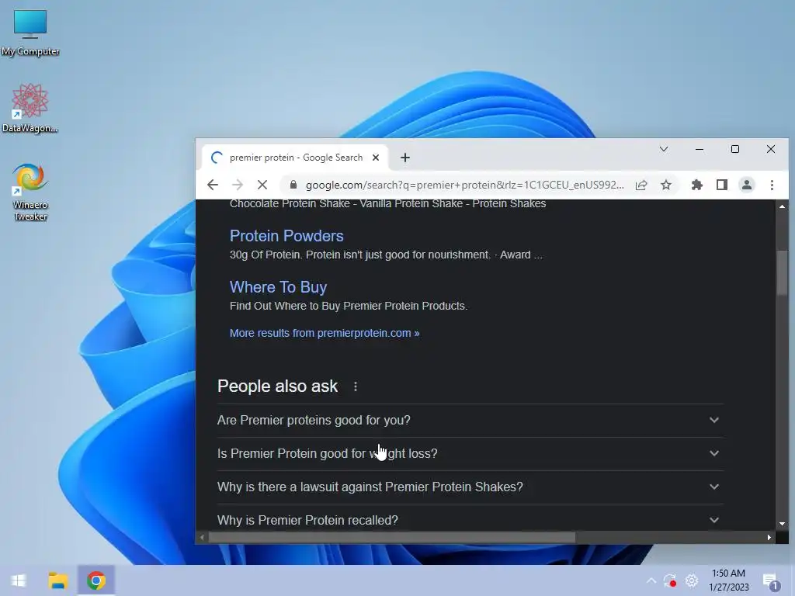Click the address bar URL field
795x596 pixels.
pyautogui.click(x=464, y=185)
